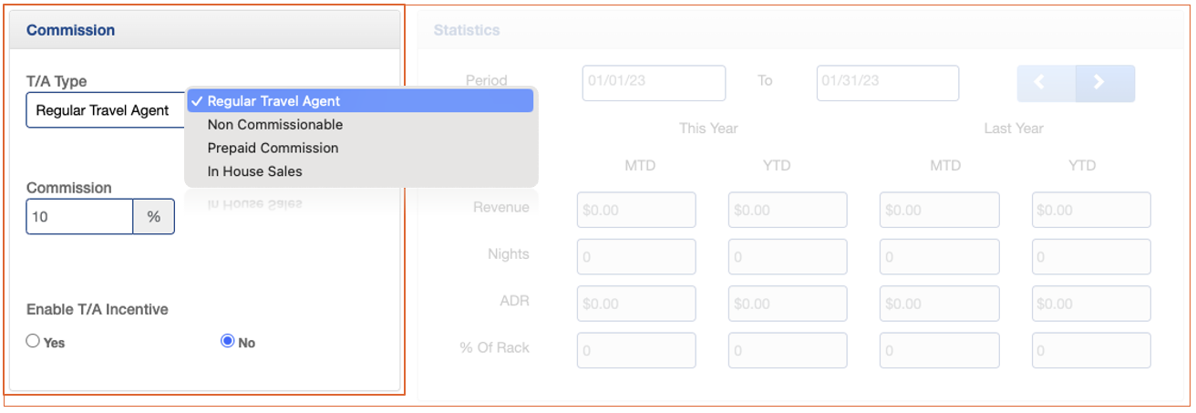This screenshot has height=413, width=1196.
Task: Click the percent sign beside Commission
Action: pyautogui.click(x=154, y=217)
